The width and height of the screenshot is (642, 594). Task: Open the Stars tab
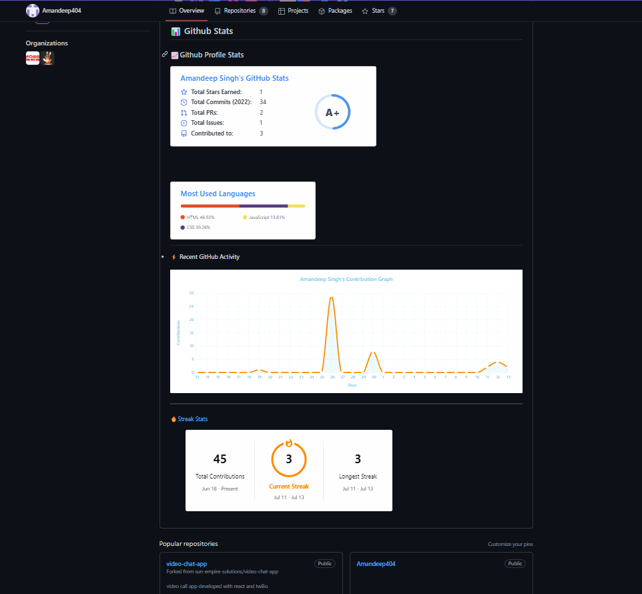379,11
